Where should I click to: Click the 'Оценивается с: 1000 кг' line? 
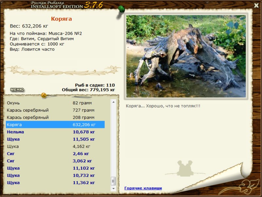[37, 44]
